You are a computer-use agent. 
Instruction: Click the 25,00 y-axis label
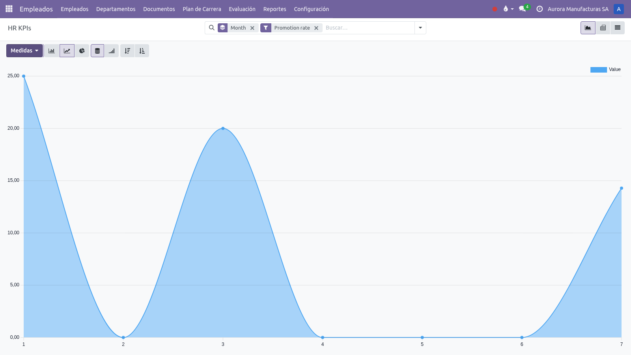coord(13,76)
